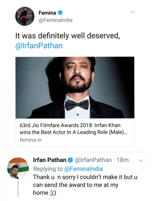Open the Femina display name
This screenshot has width=153, height=201.
click(47, 13)
